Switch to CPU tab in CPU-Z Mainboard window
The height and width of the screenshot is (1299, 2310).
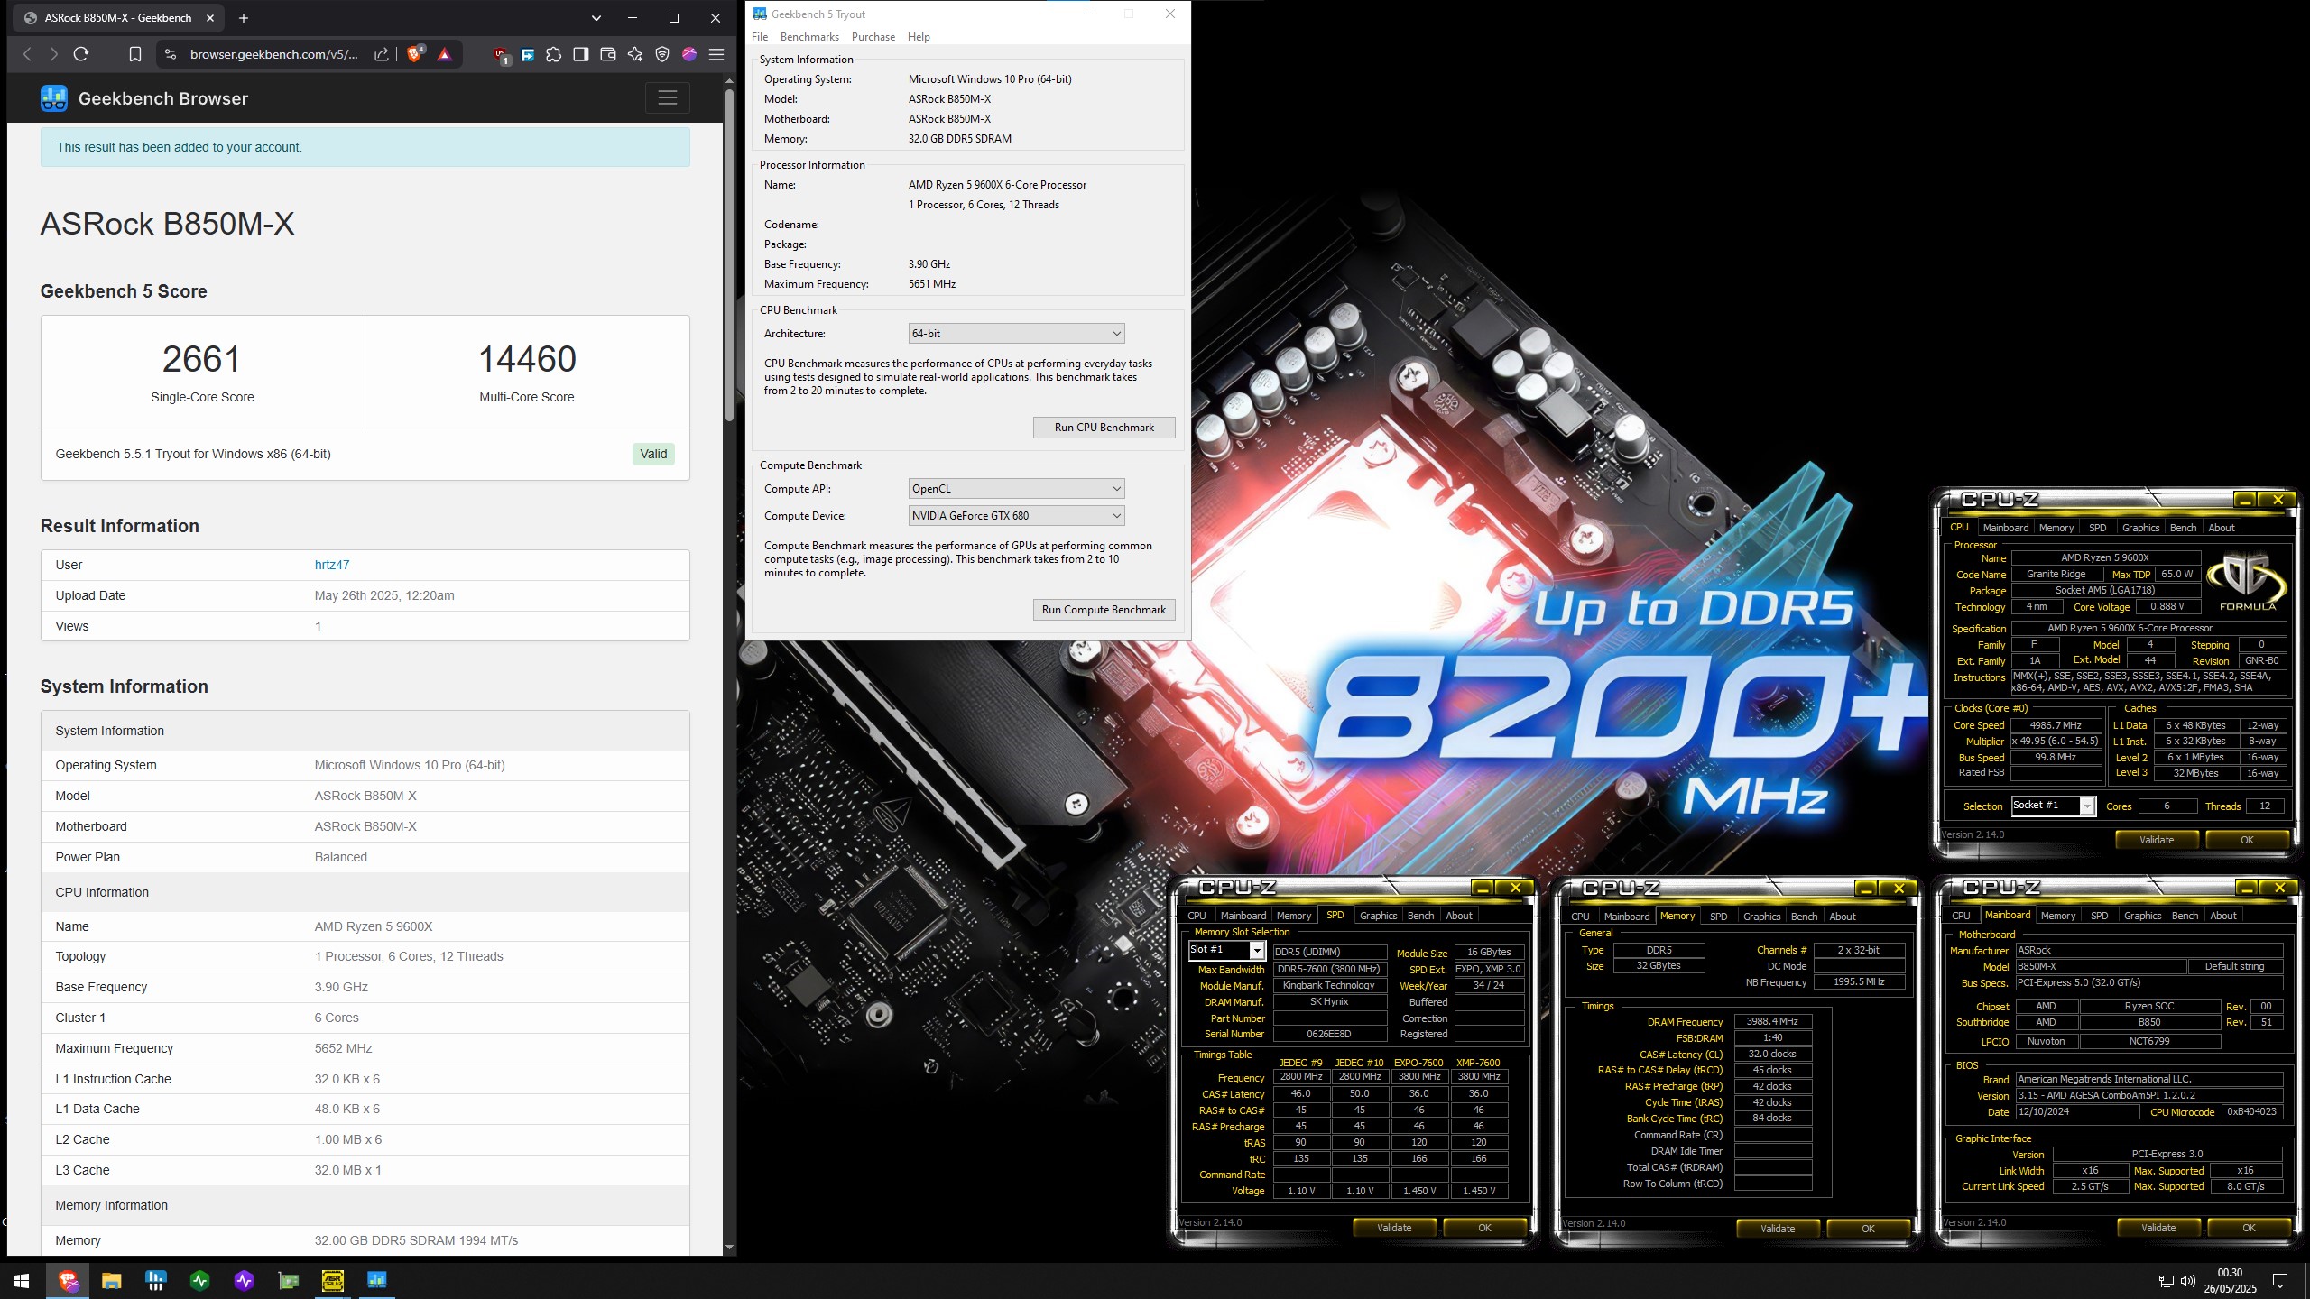tap(1961, 916)
